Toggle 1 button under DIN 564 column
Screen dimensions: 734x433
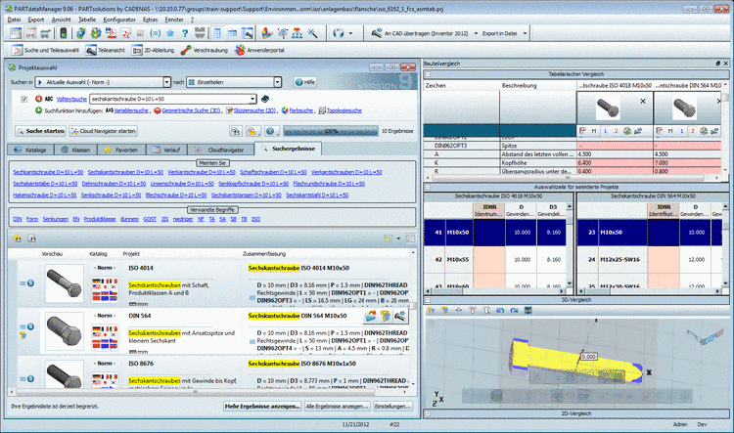681,131
